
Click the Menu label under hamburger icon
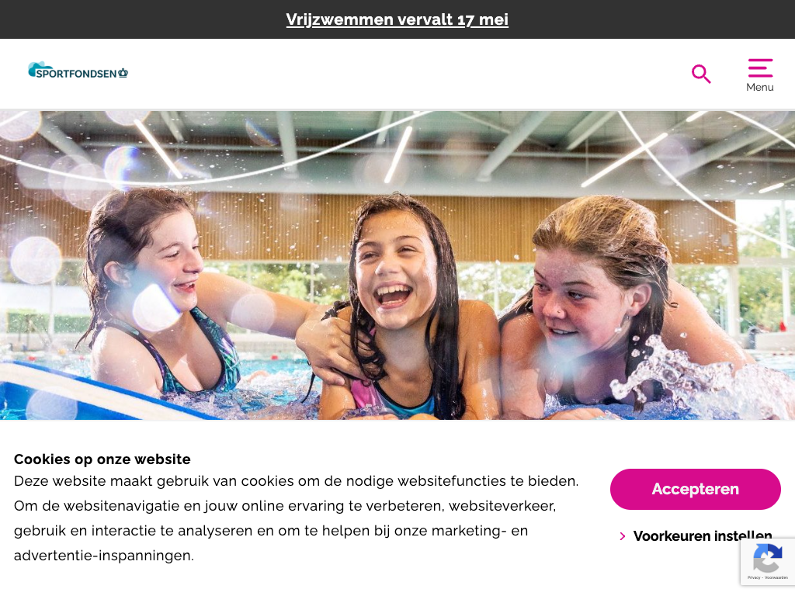point(760,87)
